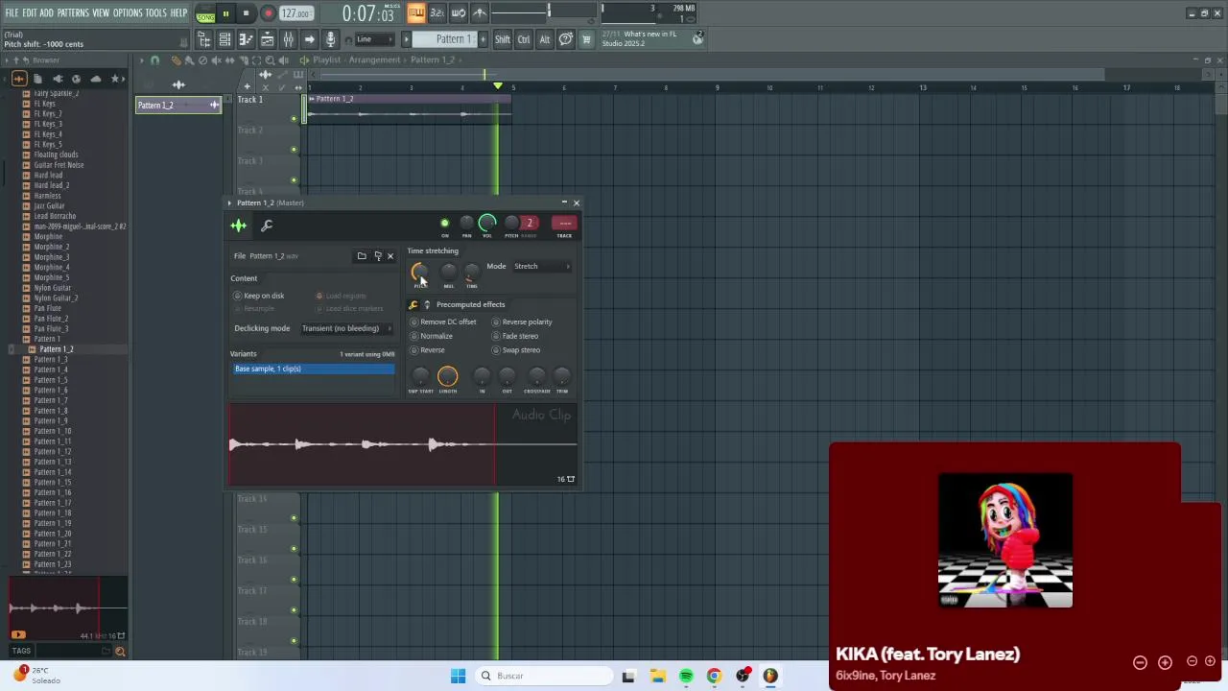Click the taskbar Buscar search box
This screenshot has height=691, width=1228.
[x=545, y=676]
